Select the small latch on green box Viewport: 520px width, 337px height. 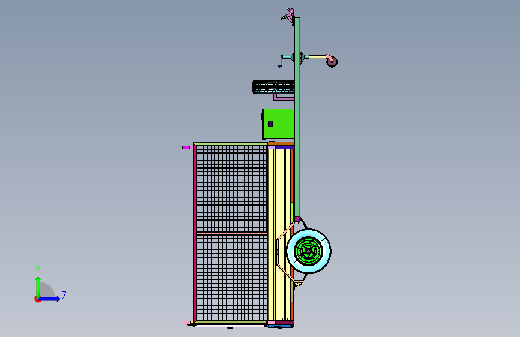[x=270, y=124]
